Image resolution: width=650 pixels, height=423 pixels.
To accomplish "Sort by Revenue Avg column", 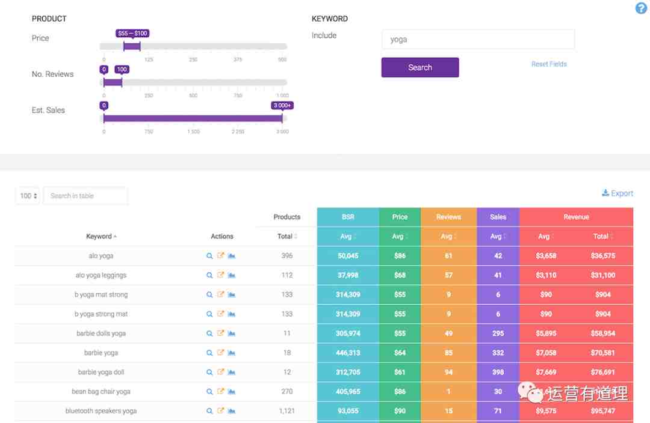I will point(546,236).
